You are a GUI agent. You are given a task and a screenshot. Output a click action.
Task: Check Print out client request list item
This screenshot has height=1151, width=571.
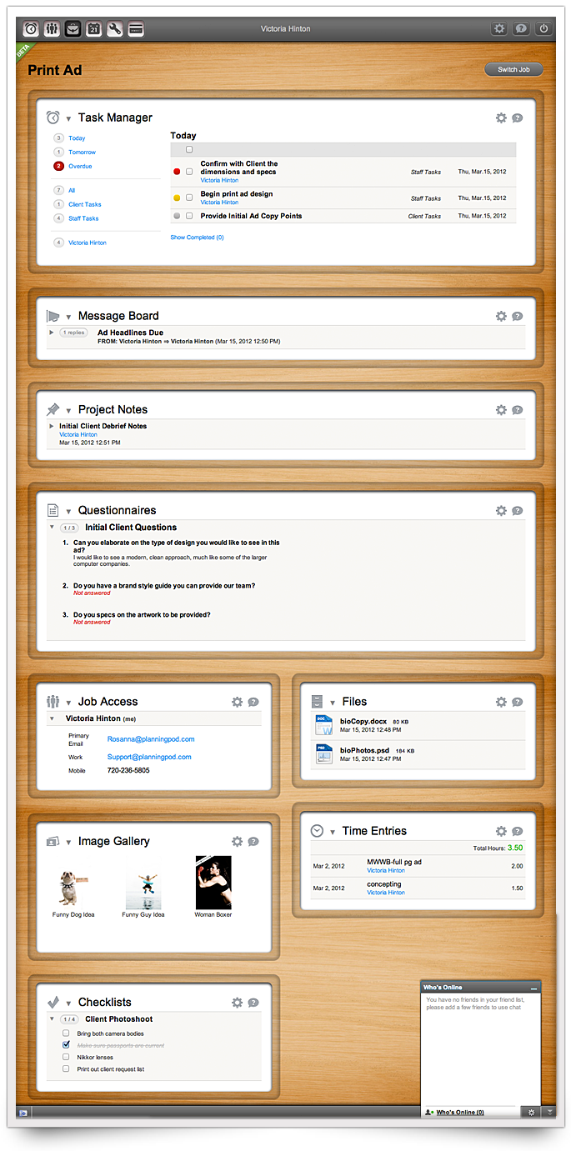click(66, 1068)
